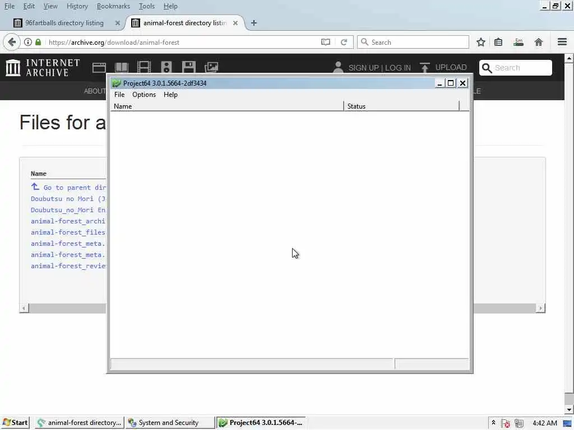
Task: Close the 96fartballs tab
Action: point(118,23)
